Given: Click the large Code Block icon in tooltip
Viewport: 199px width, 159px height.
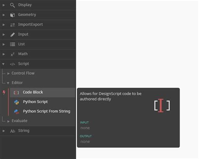Looking at the screenshot, I should 162,105.
